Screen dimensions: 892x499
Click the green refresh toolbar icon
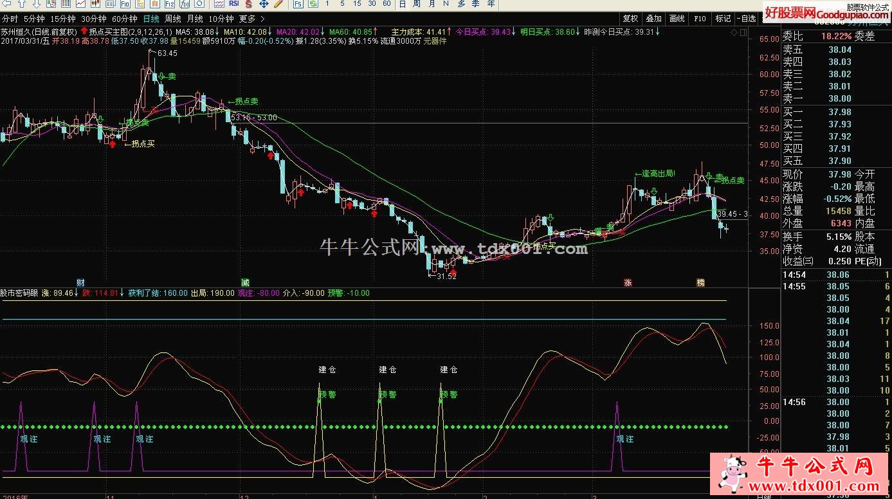pos(313,4)
